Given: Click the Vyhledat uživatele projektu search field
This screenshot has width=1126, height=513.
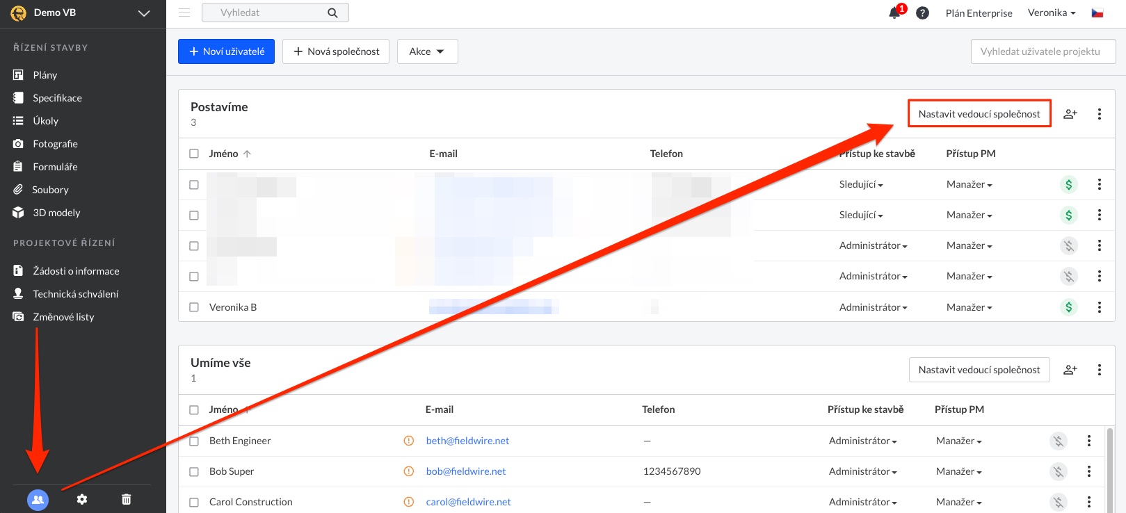Looking at the screenshot, I should point(1043,51).
